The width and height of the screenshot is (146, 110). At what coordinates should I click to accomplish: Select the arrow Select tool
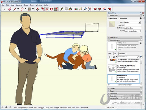tap(4, 9)
